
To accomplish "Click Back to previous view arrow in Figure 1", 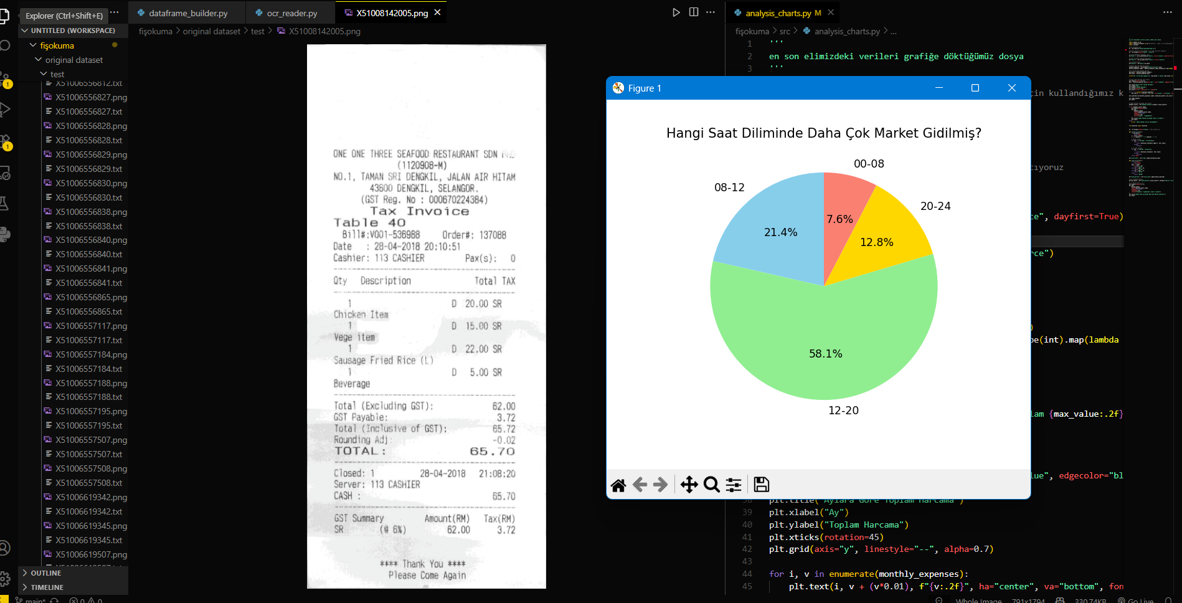I will [x=640, y=485].
